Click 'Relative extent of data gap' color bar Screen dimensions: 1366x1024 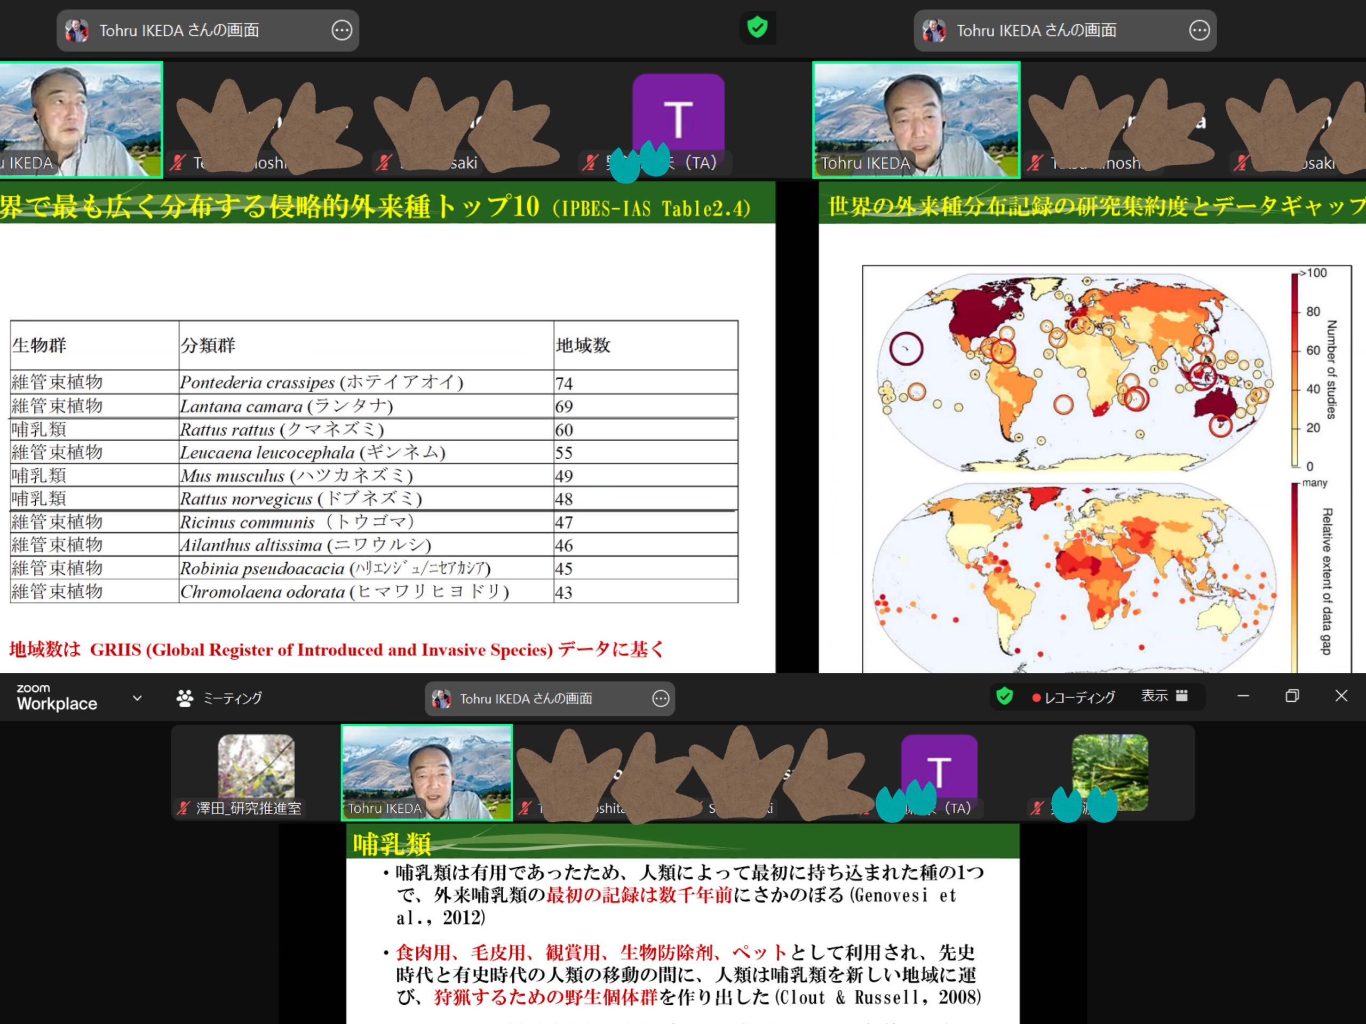[x=1294, y=577]
